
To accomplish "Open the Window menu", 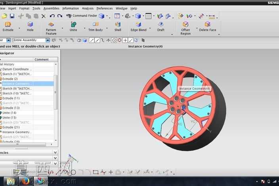I will (x=121, y=8).
